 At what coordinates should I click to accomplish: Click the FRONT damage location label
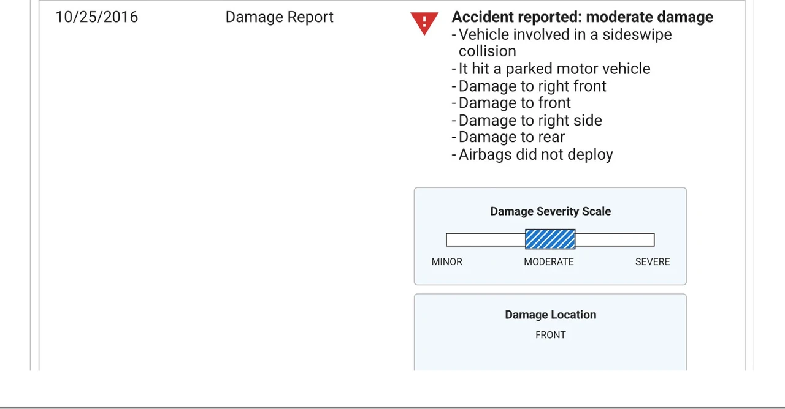551,335
